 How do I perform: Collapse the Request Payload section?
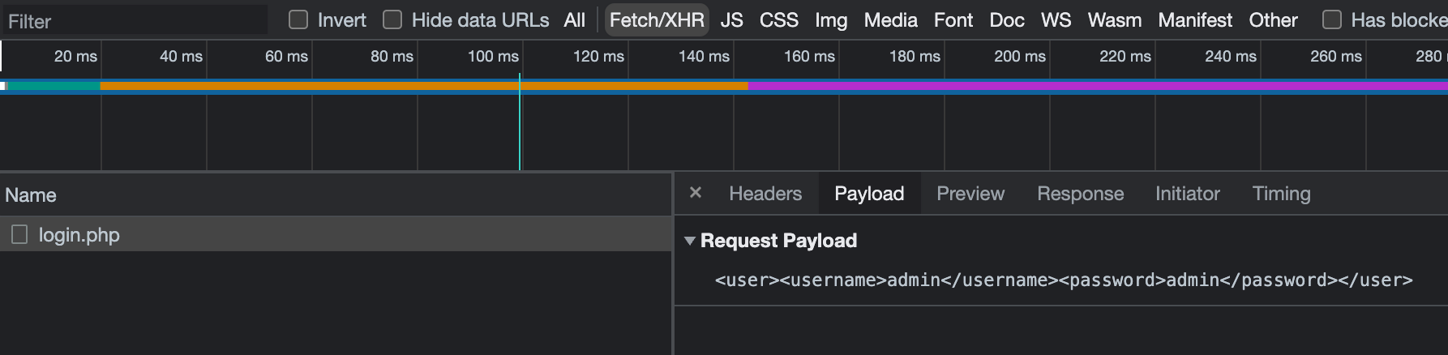point(690,241)
